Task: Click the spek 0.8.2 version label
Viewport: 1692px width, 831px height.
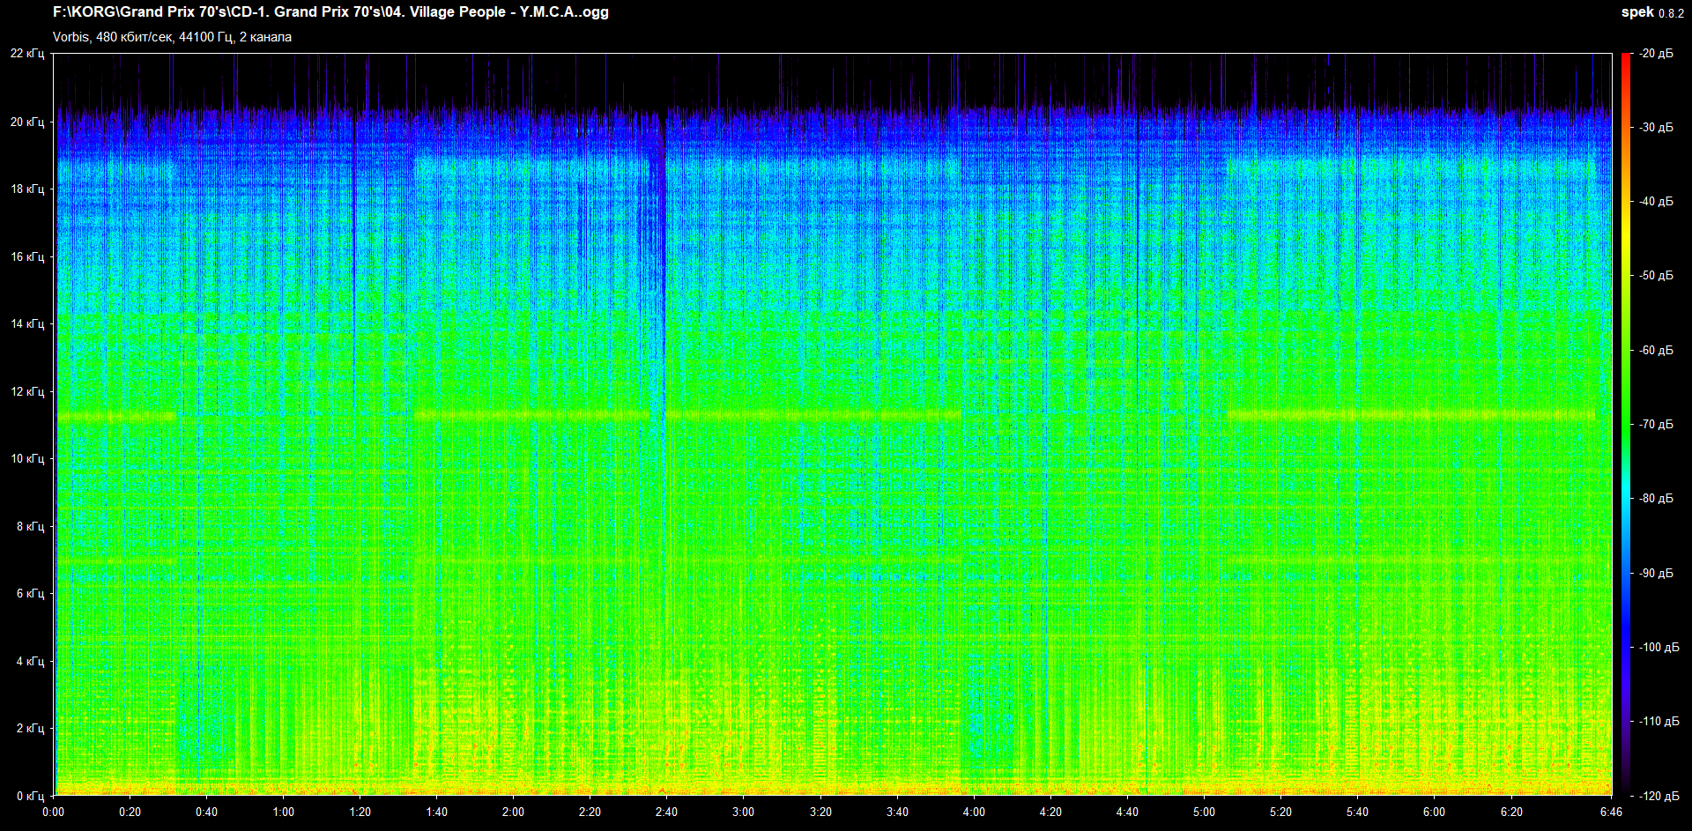Action: point(1651,12)
